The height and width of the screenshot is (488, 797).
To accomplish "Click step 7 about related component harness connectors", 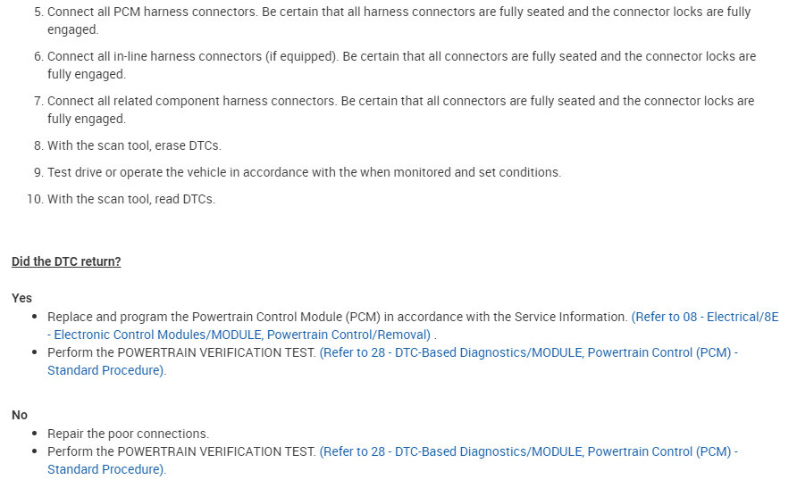I will point(400,101).
